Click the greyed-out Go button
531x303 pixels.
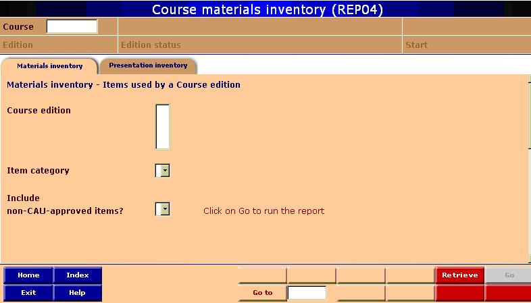[x=509, y=275]
